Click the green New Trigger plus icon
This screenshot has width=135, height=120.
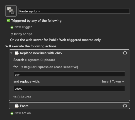[x=12, y=27]
